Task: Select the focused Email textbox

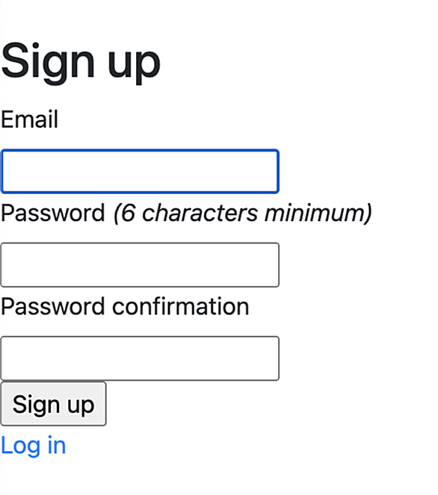Action: point(140,172)
